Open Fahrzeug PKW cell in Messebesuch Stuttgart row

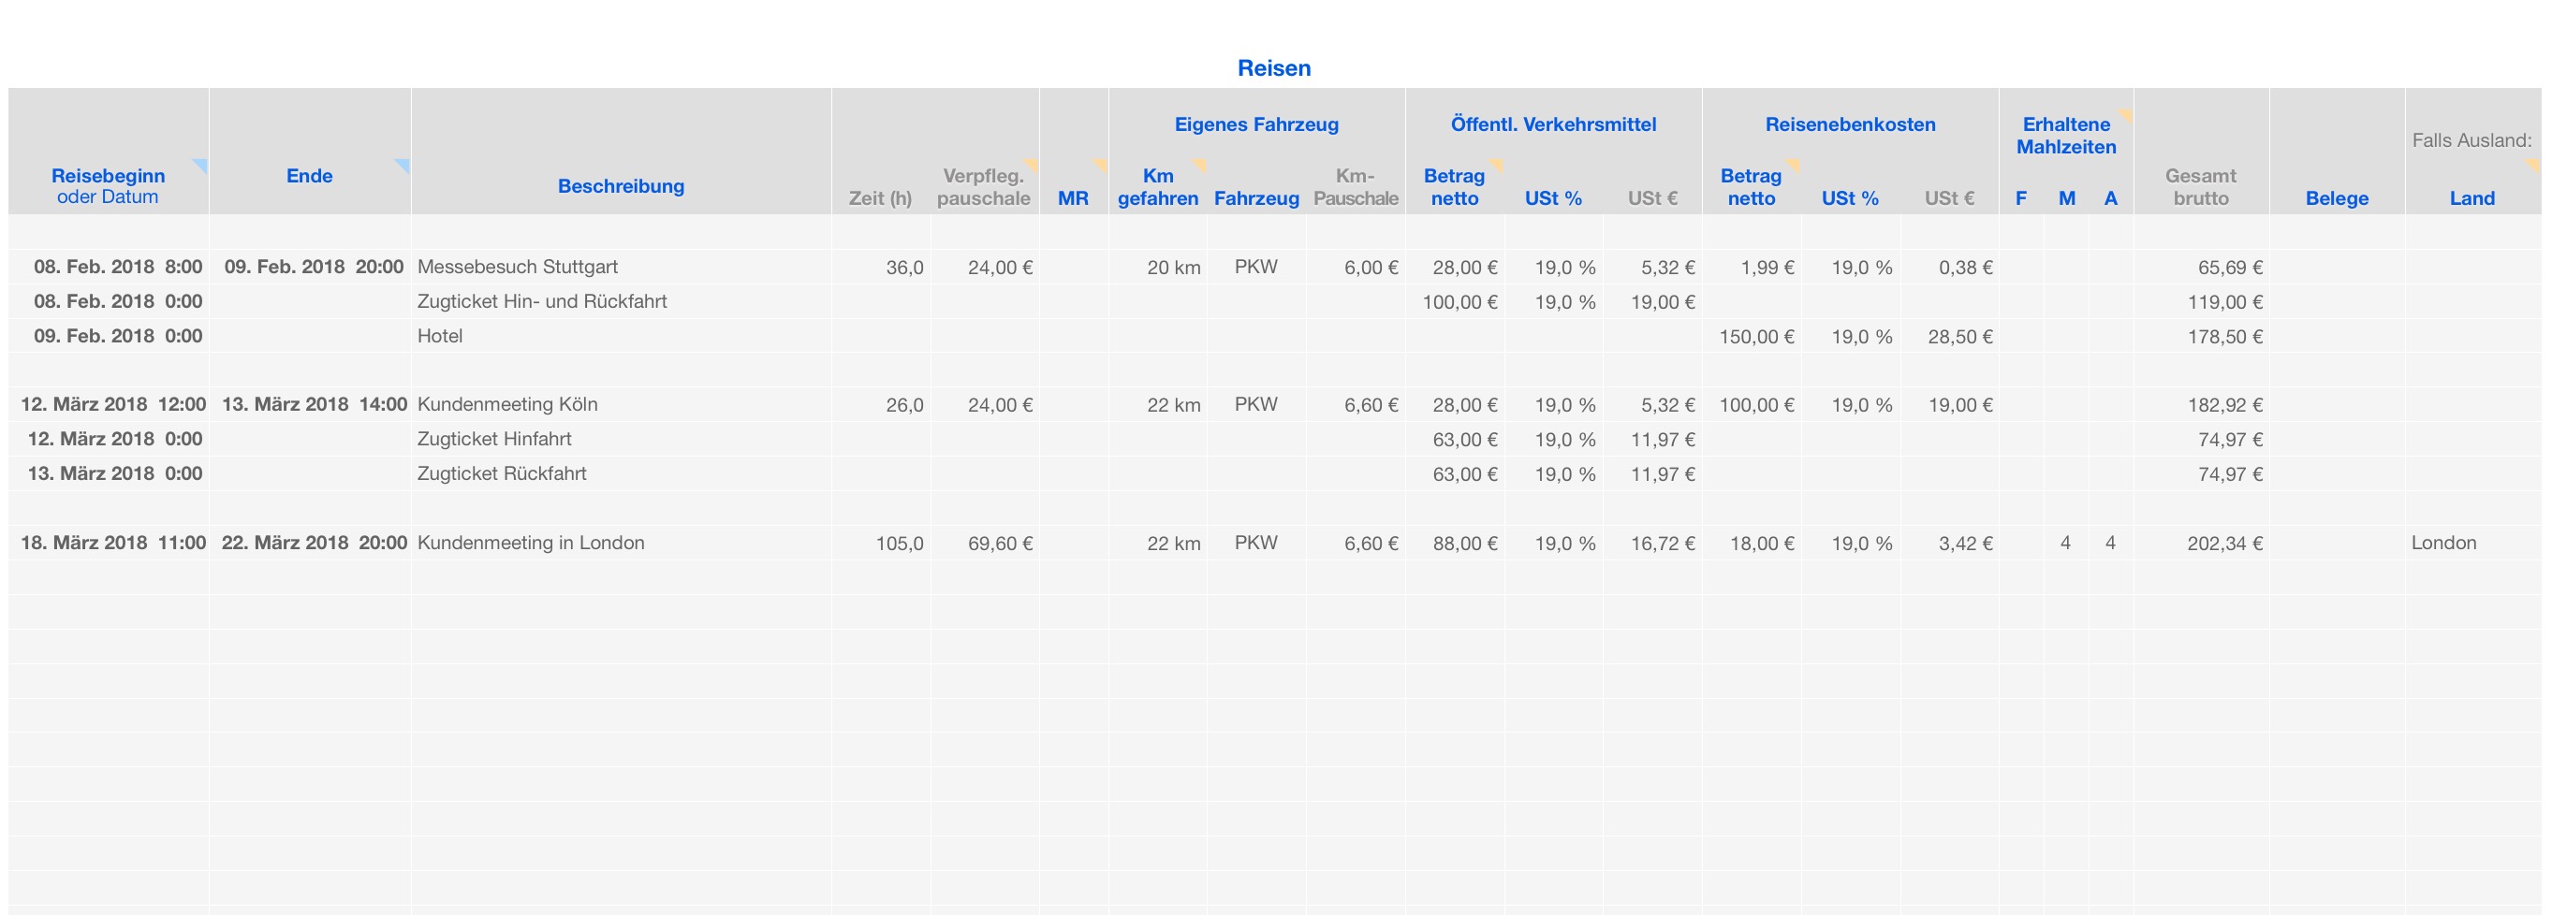point(1255,268)
